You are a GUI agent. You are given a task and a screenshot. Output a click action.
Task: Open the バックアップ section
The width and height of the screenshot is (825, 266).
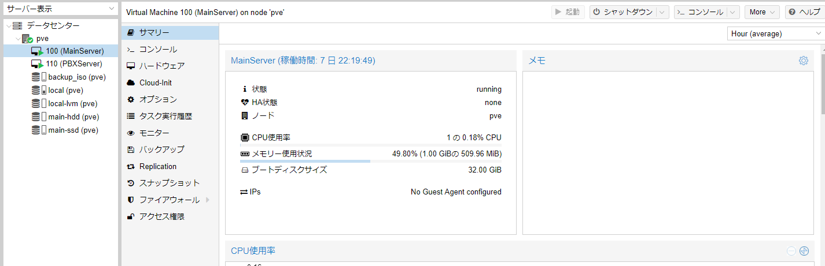pos(161,149)
